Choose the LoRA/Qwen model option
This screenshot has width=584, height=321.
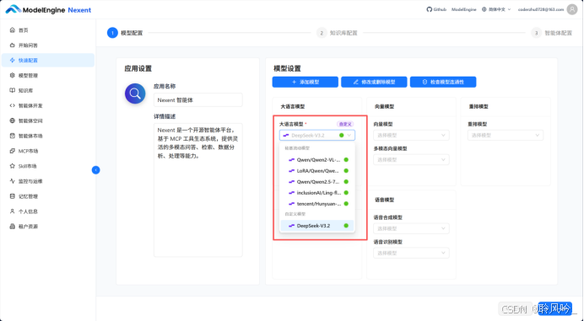317,171
